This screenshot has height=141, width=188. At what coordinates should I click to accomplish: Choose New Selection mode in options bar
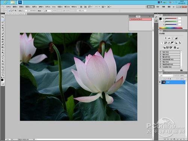[x=9, y=11]
